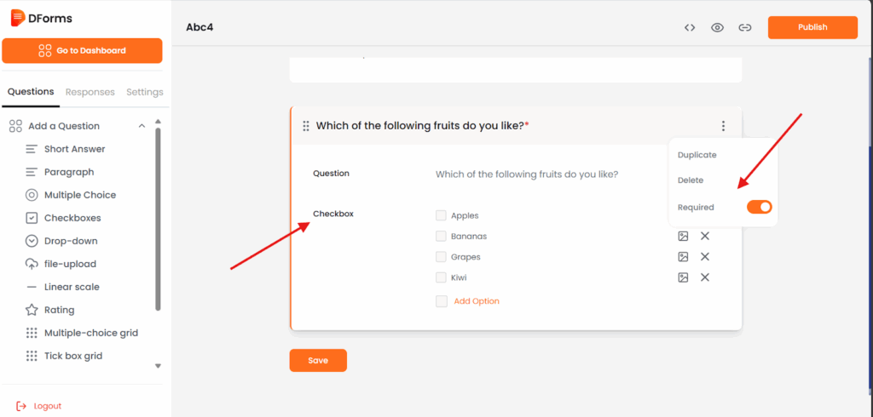Click the drag handle beside question title

(x=306, y=126)
